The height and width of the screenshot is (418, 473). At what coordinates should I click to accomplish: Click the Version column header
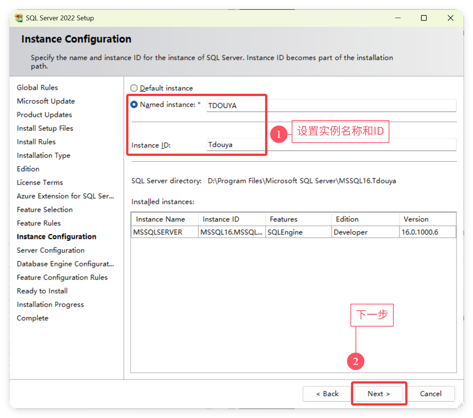coord(427,219)
